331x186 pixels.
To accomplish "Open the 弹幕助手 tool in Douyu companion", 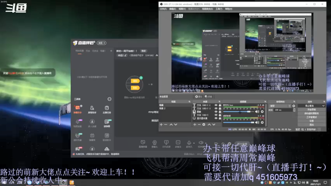I will pos(77,110).
